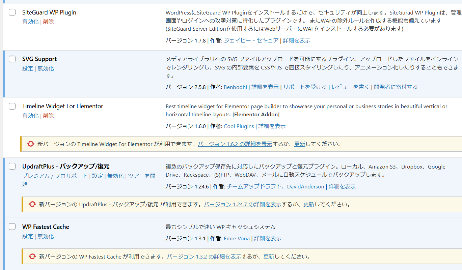Tick the SiteGuard WP Plugin checkbox
This screenshot has width=462, height=270.
pos(12,12)
